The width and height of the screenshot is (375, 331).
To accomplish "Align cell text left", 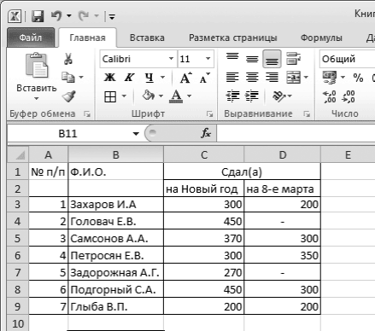I will [232, 78].
